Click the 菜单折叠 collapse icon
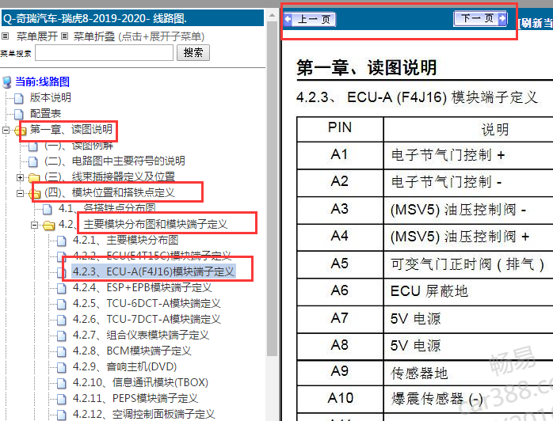This screenshot has width=553, height=421. (64, 36)
